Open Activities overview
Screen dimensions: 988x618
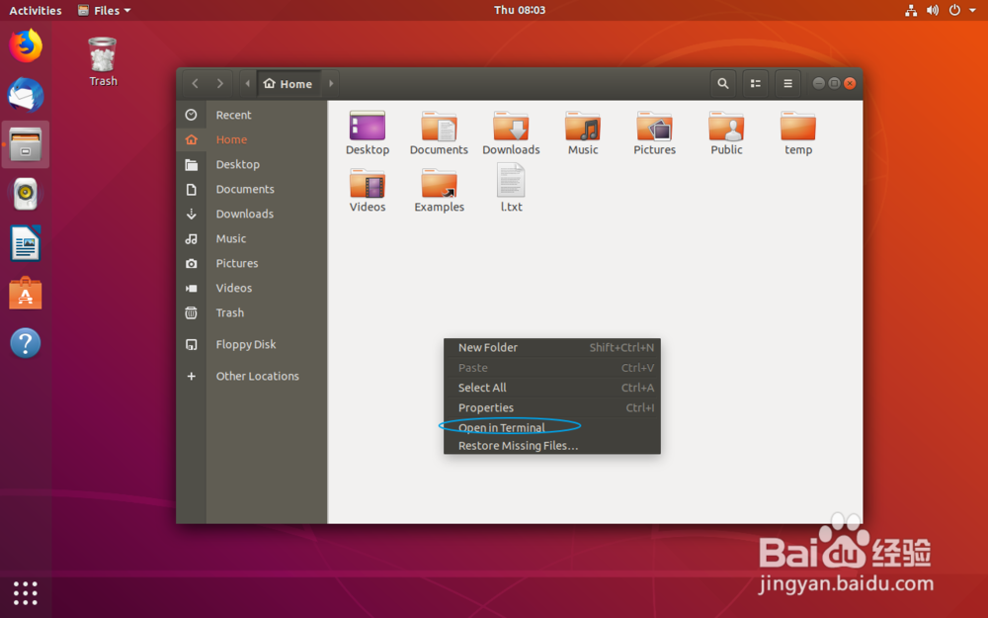pyautogui.click(x=36, y=11)
